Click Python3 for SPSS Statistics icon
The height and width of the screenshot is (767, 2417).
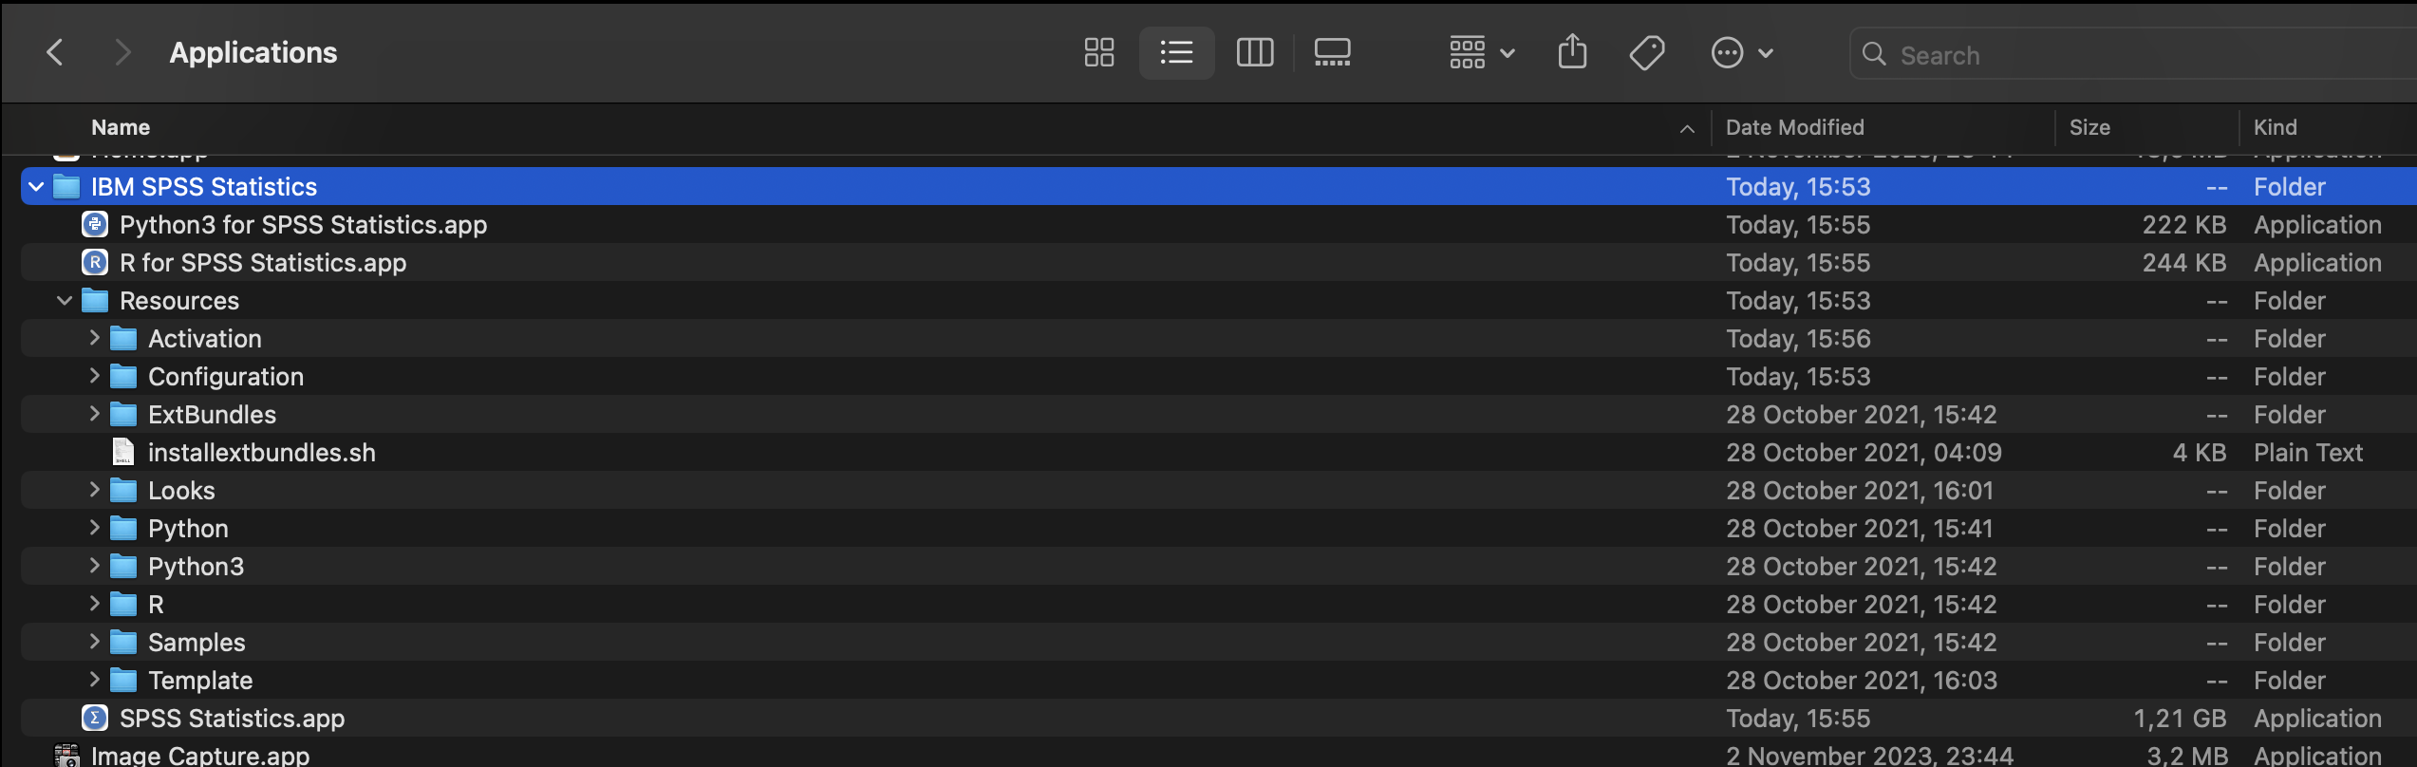(95, 225)
